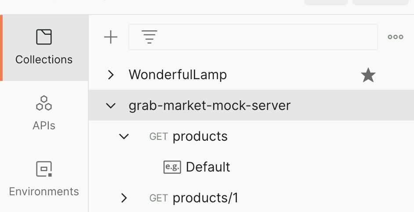Switch to the Environments tab label

click(44, 191)
